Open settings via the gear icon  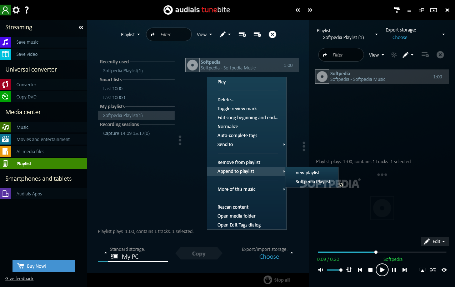[x=16, y=10]
